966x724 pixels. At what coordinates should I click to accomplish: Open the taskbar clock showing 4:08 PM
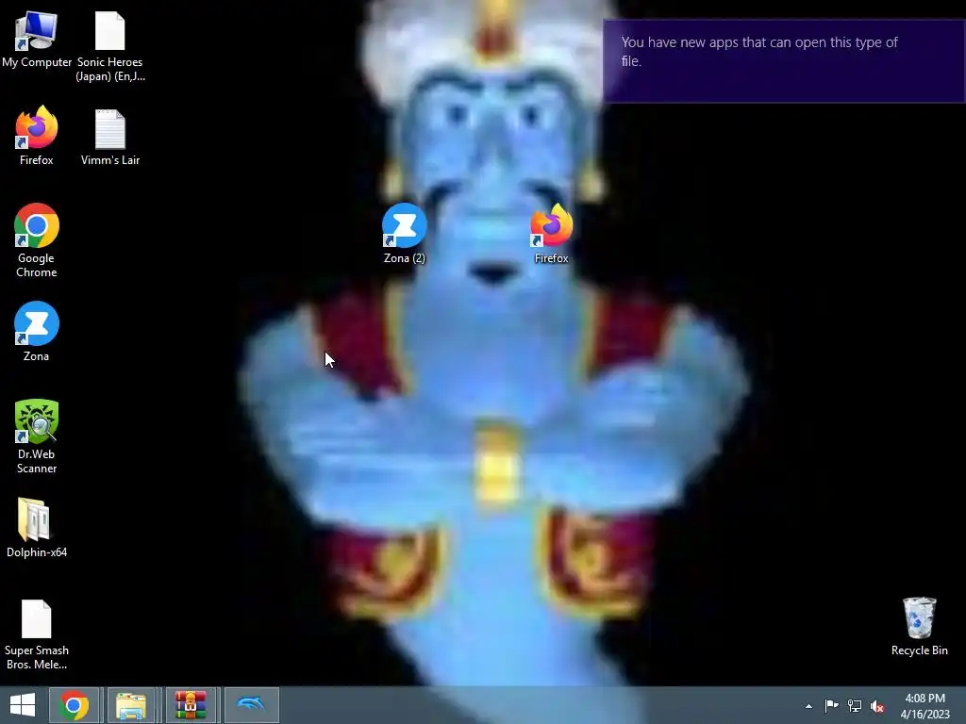click(x=924, y=706)
